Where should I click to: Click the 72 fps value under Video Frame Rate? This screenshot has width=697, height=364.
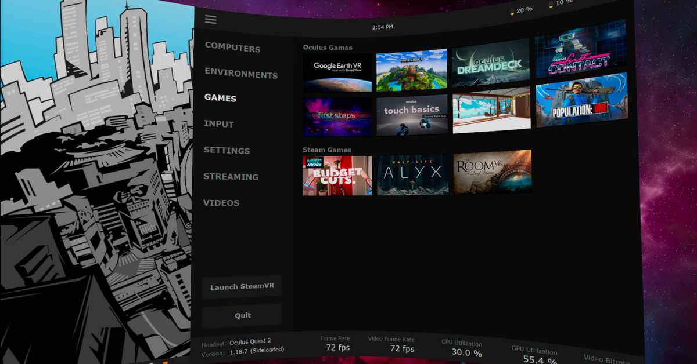click(x=402, y=349)
